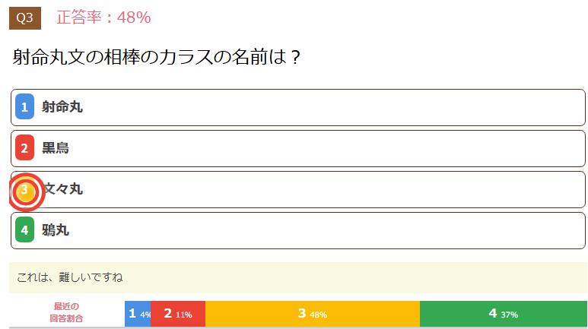Click the green number 4 answer badge
The image size is (588, 329).
pyautogui.click(x=24, y=230)
